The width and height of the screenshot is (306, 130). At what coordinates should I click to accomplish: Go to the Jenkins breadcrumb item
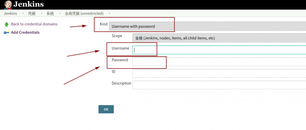[10, 13]
